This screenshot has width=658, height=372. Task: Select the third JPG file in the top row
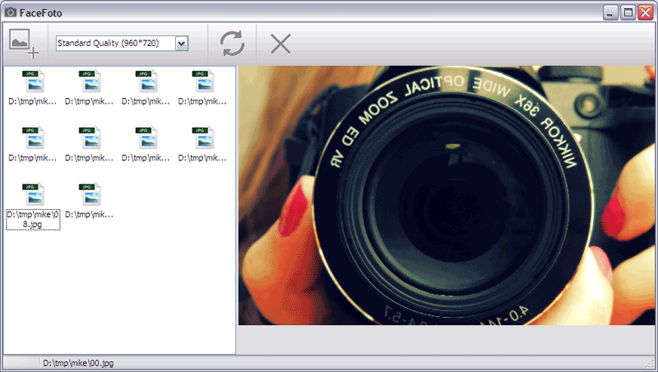click(x=146, y=87)
